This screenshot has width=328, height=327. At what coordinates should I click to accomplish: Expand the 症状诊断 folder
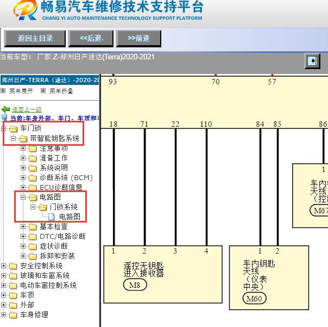tap(23, 246)
